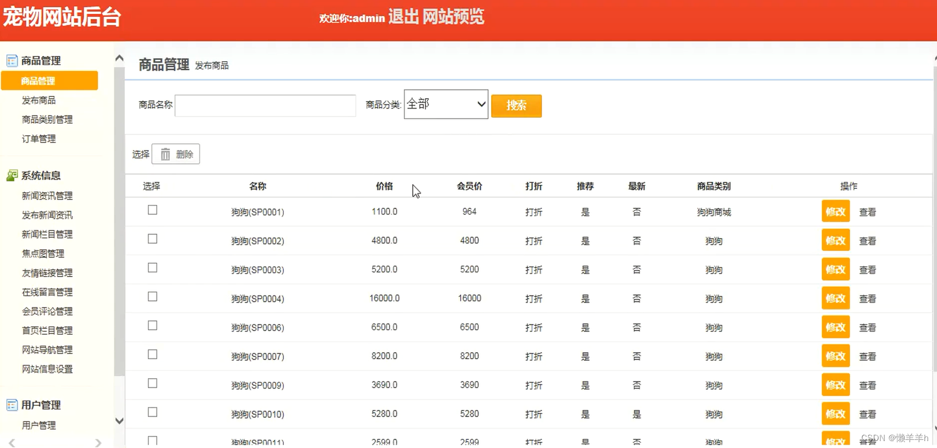This screenshot has width=937, height=448.
Task: Open 新闻资讯管理 menu item
Action: [47, 196]
